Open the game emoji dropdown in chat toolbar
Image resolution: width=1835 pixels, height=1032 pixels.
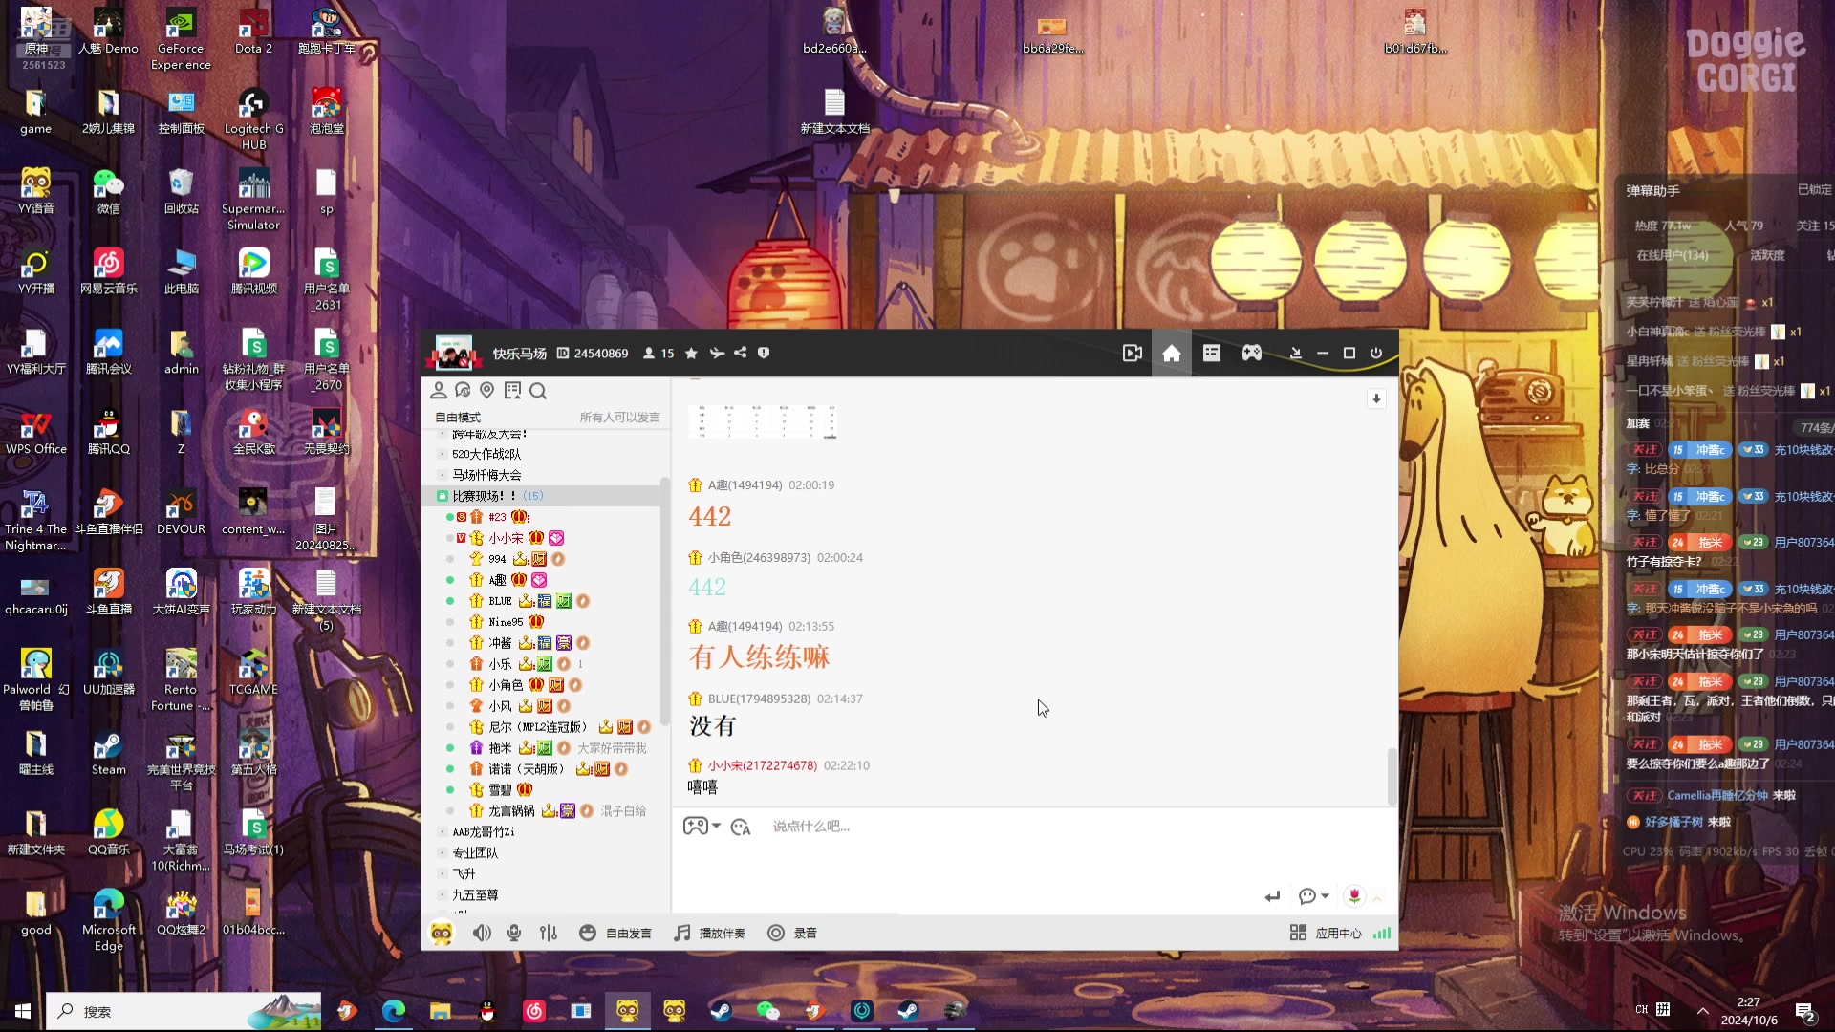pyautogui.click(x=702, y=827)
